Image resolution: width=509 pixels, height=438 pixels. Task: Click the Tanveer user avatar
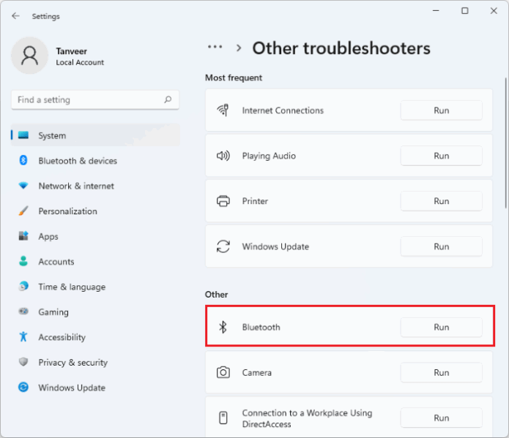pyautogui.click(x=29, y=56)
